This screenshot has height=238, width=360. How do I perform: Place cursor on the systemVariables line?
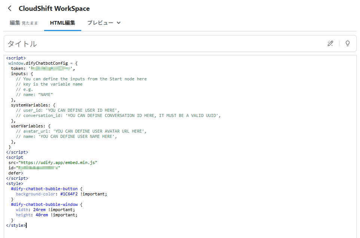click(33, 105)
